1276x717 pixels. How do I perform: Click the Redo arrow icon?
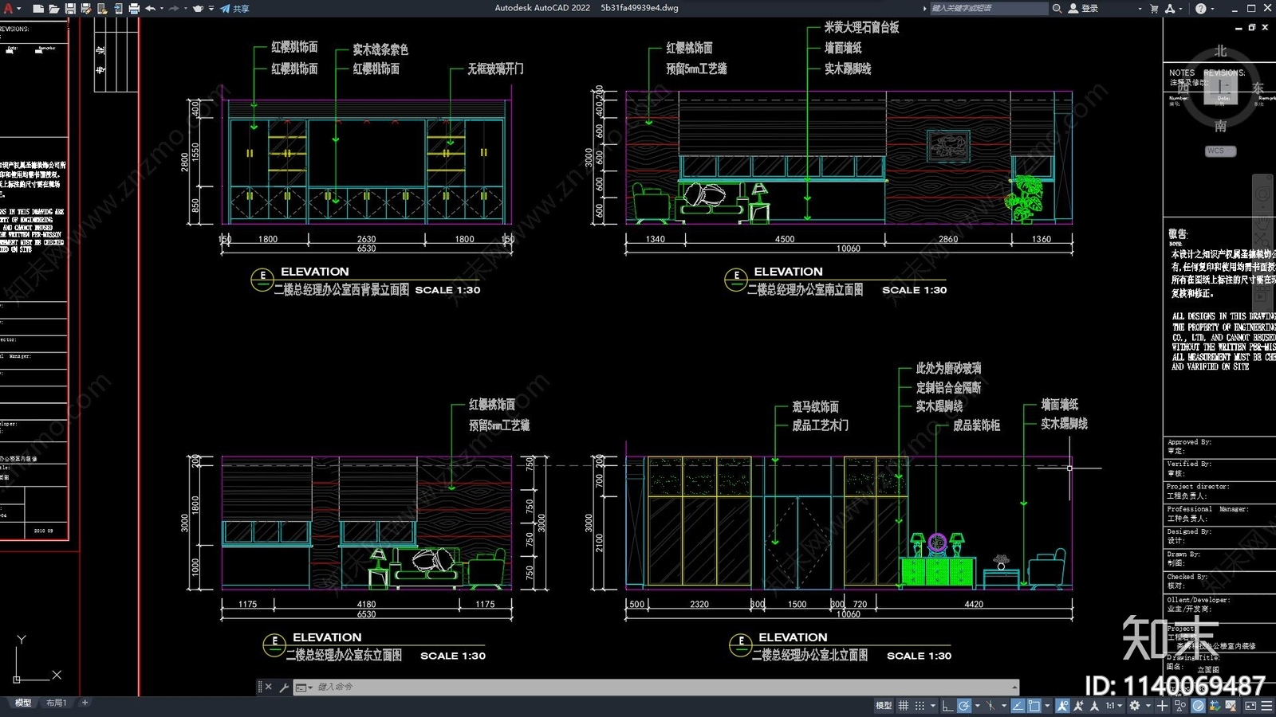pyautogui.click(x=174, y=8)
